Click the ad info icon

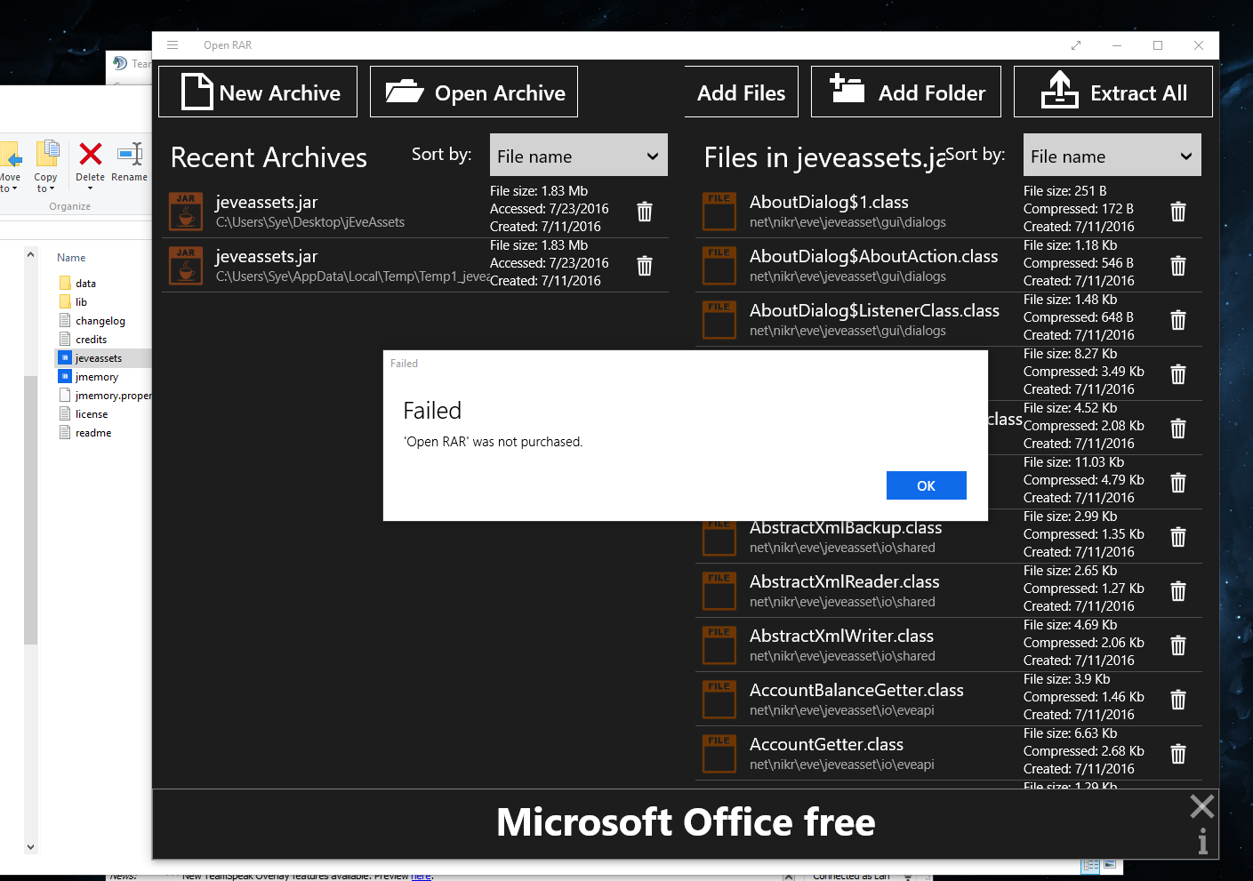[1202, 841]
